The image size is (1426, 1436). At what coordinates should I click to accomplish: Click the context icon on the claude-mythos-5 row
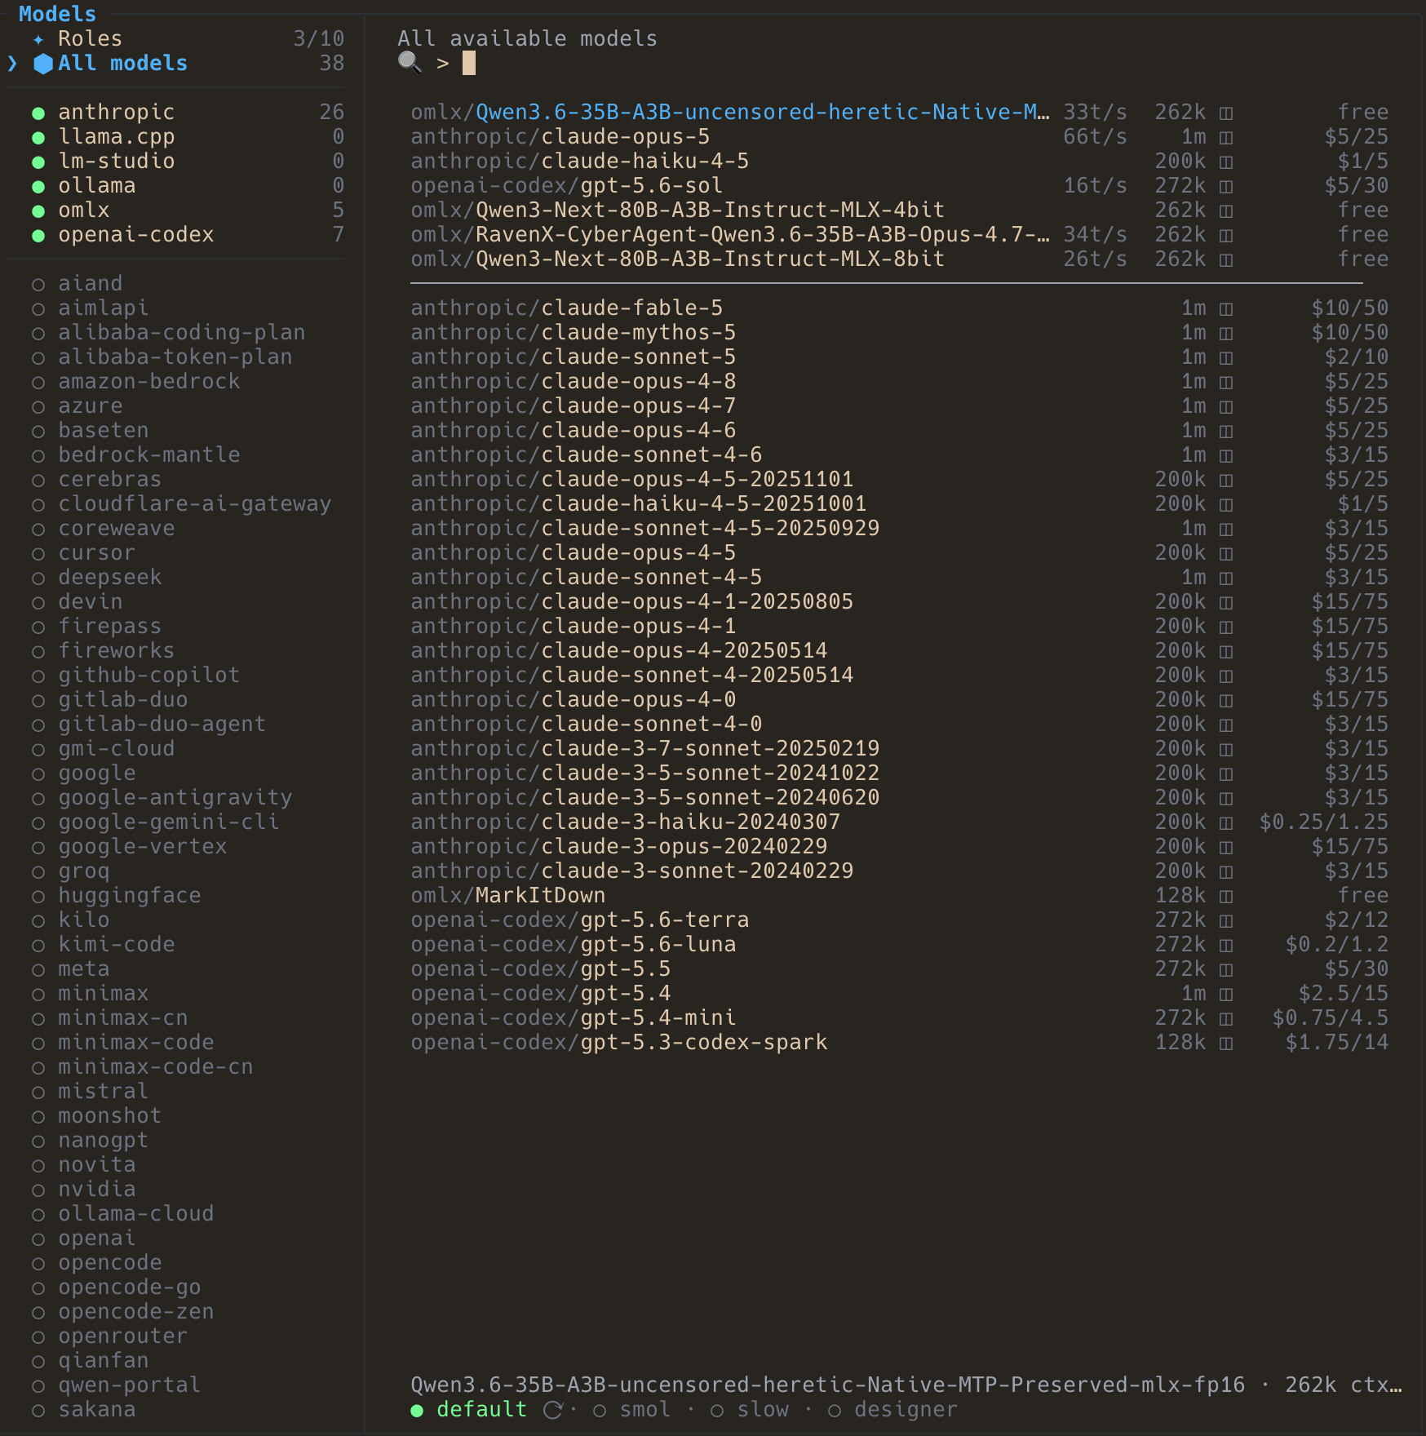coord(1226,333)
